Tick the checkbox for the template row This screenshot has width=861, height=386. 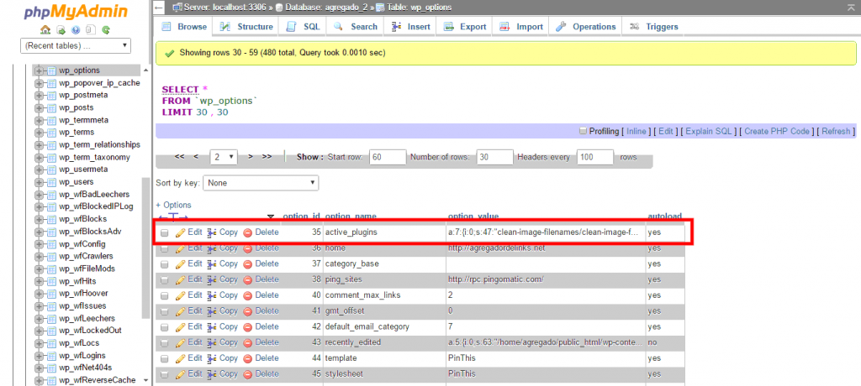[x=165, y=357]
